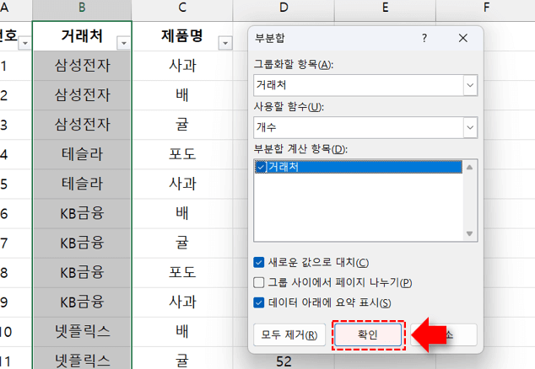Screen dimensions: 535x369
Task: Click the list scrollbar up arrow
Action: coord(472,166)
